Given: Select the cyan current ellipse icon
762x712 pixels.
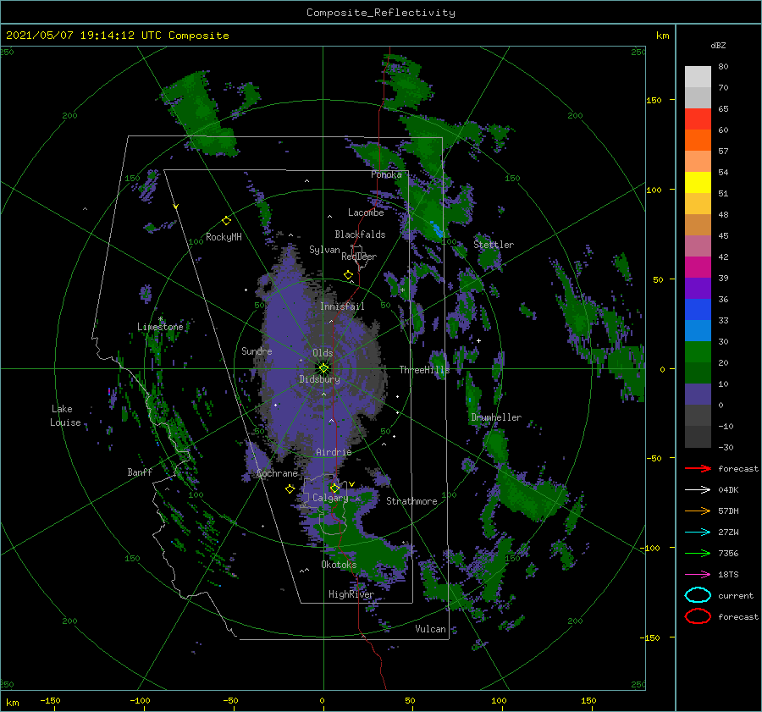Looking at the screenshot, I should (698, 595).
